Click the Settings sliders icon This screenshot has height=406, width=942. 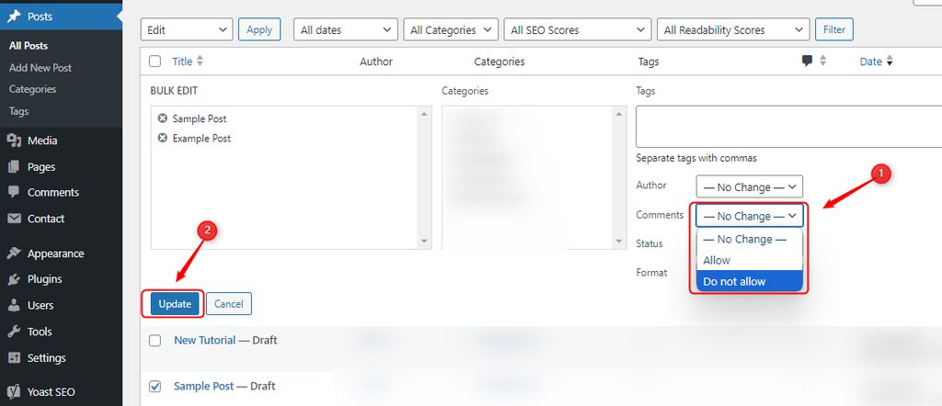point(14,358)
